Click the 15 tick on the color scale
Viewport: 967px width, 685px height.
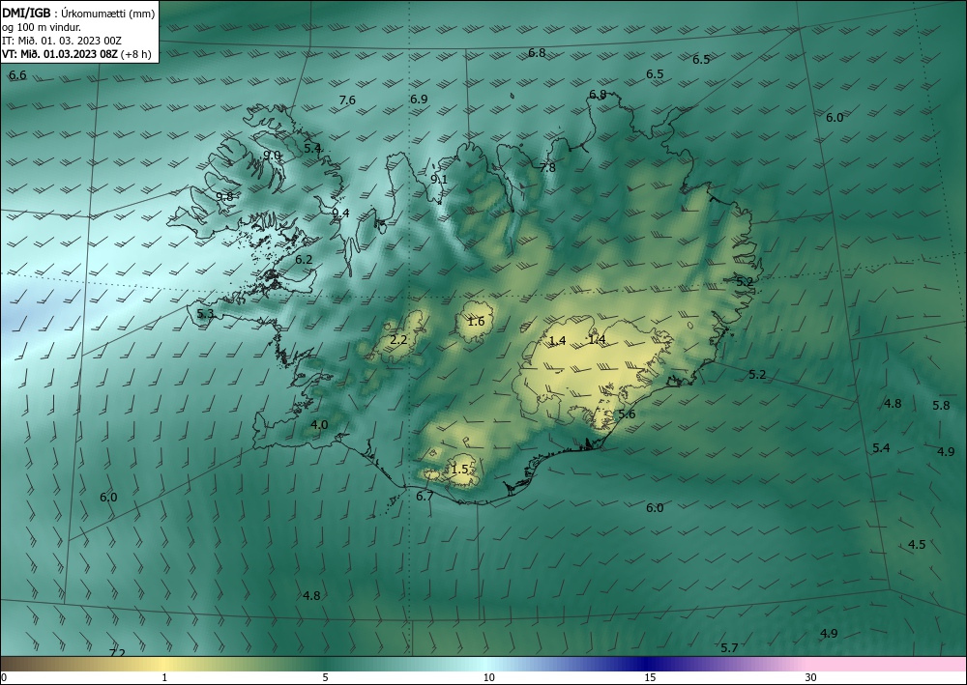[x=650, y=677]
